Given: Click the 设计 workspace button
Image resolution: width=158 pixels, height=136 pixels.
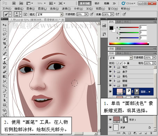Looking at the screenshot, I should click(x=97, y=3).
